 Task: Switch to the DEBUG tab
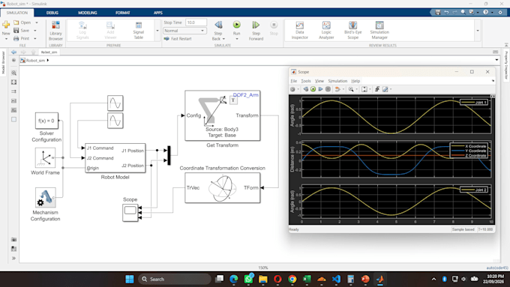[x=52, y=13]
